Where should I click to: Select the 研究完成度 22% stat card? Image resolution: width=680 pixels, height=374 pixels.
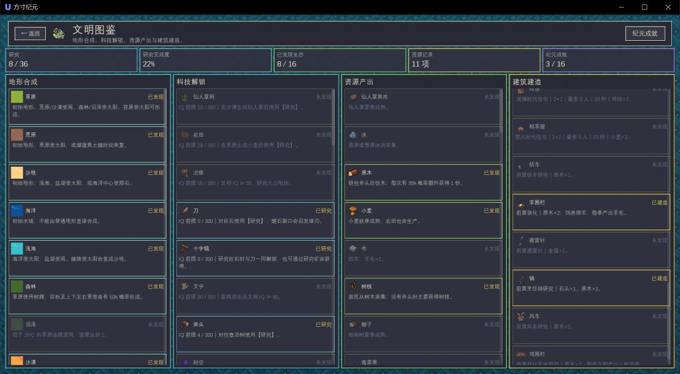(205, 60)
